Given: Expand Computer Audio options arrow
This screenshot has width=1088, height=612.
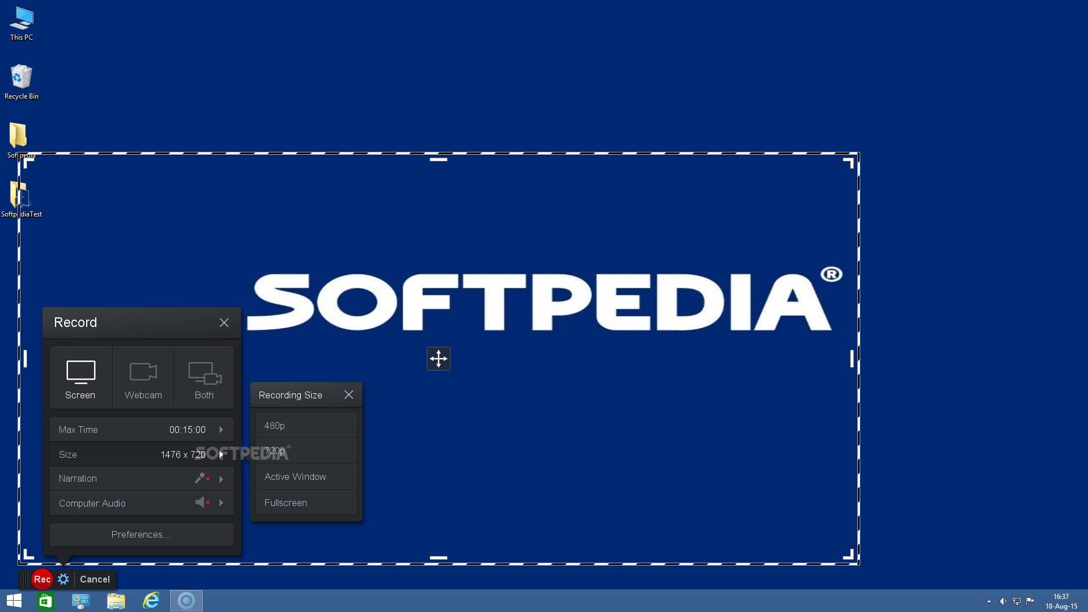Looking at the screenshot, I should tap(222, 503).
